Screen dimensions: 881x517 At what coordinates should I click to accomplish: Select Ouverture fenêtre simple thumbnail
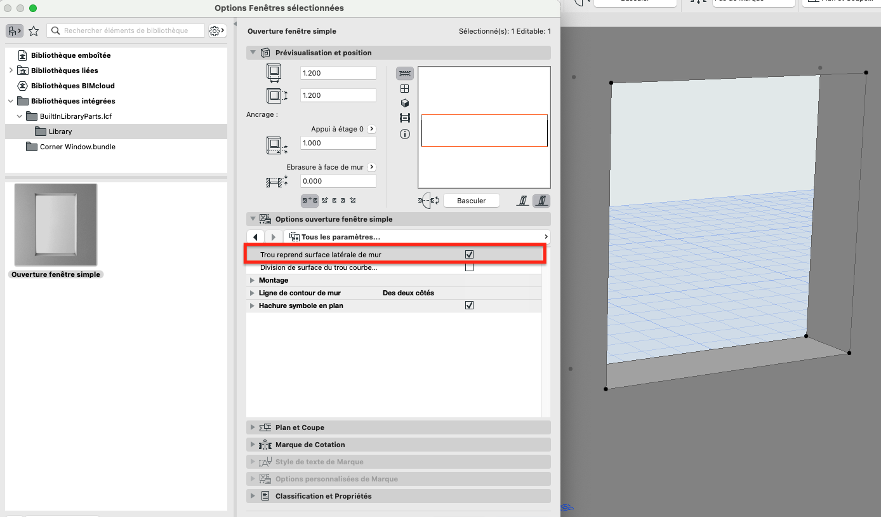coord(56,225)
